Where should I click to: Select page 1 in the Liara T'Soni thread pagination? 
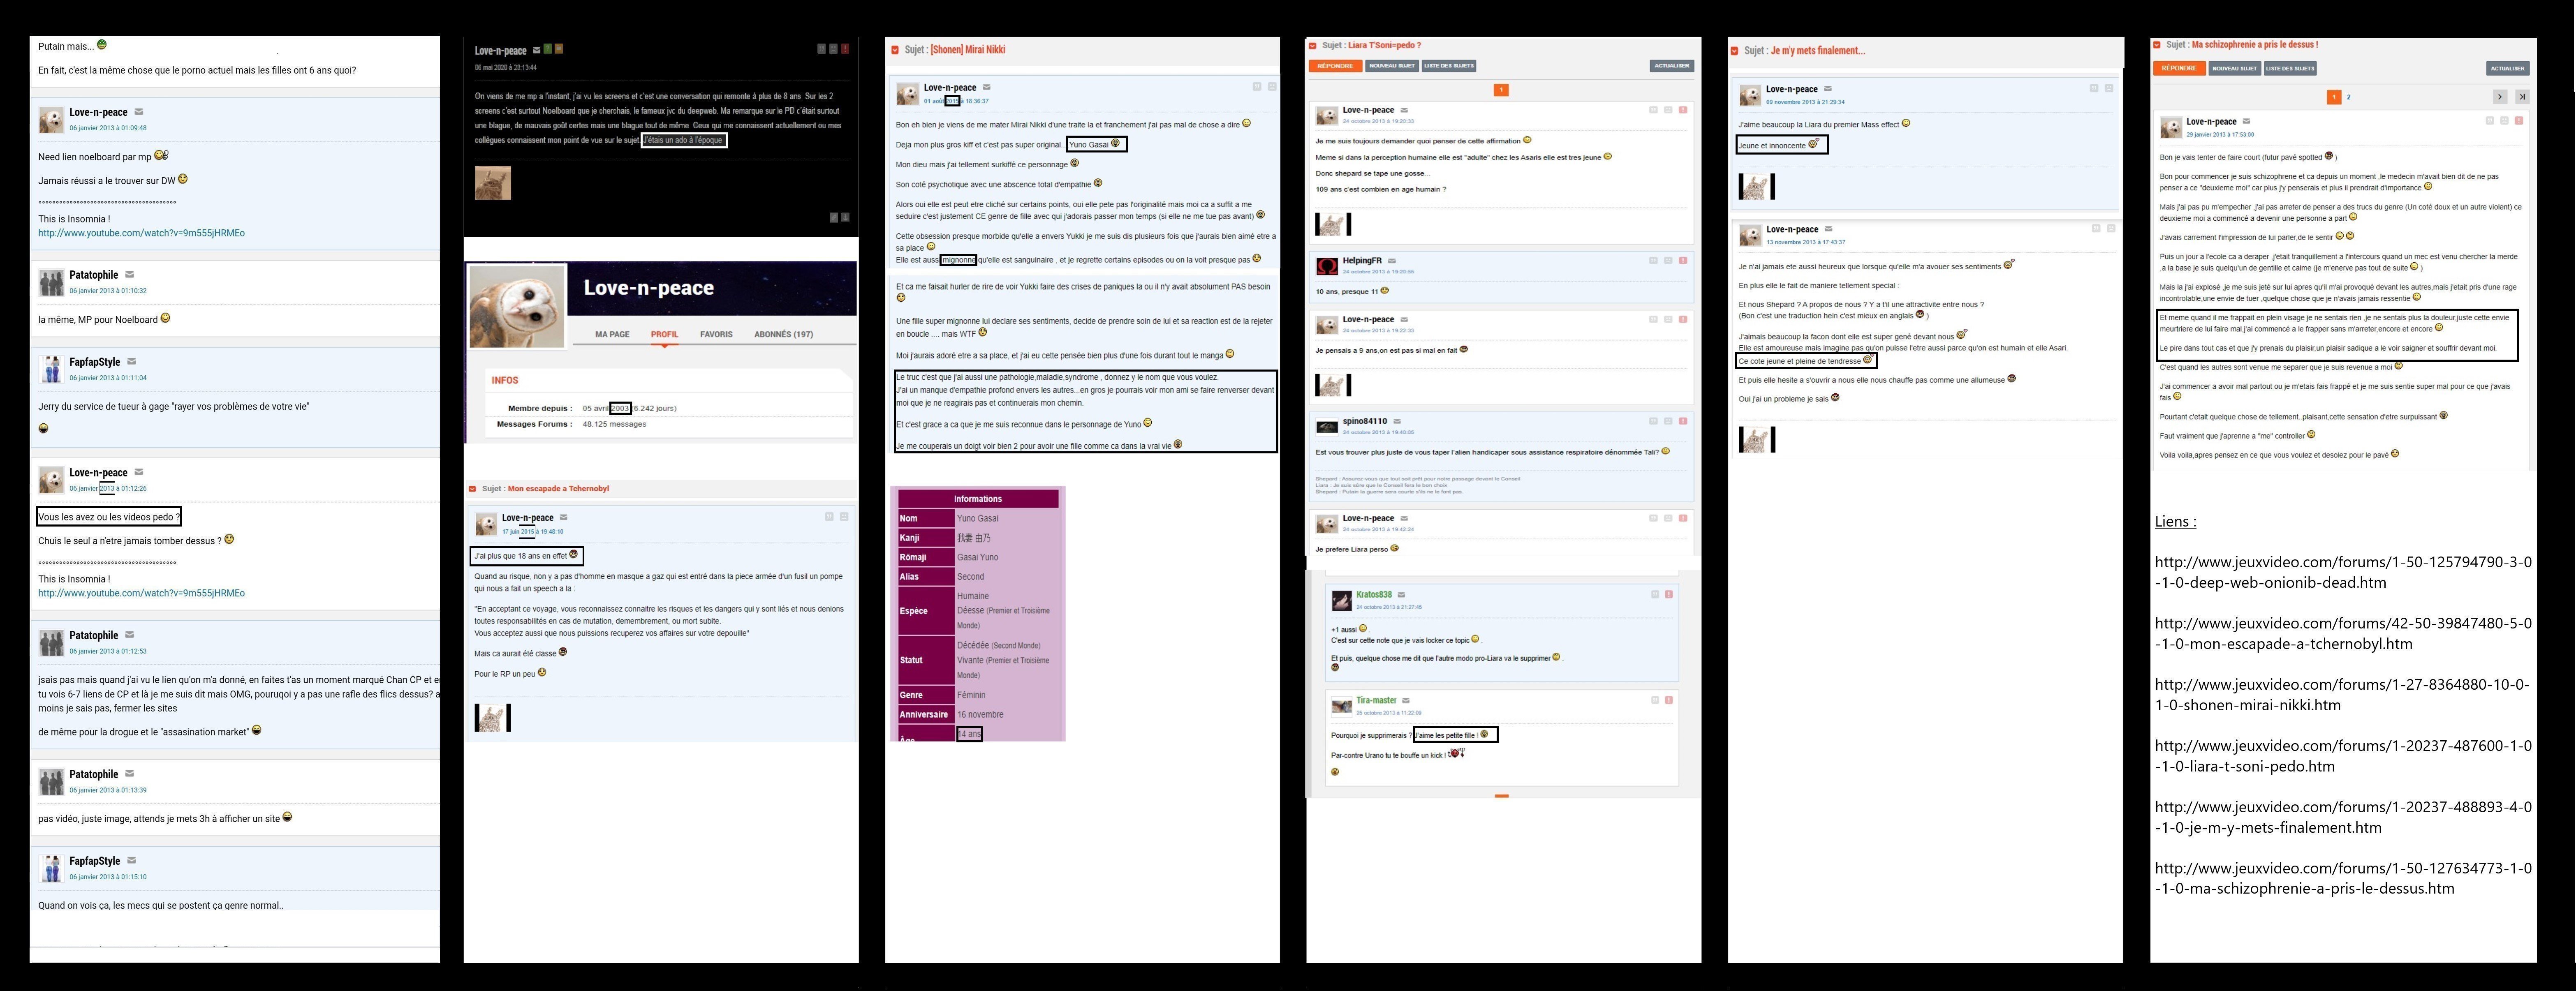click(1501, 90)
